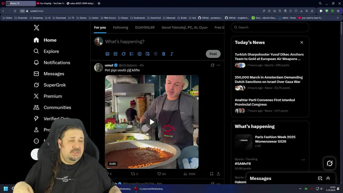Open the browser Easy Setup sliders icon

(x=307, y=11)
